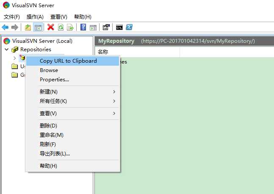
Task: Collapse the Repositories tree node
Action: [x=7, y=50]
